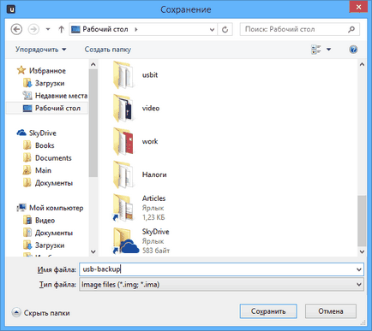Open the Main folder in sidebar
This screenshot has height=331, width=372.
coord(43,170)
